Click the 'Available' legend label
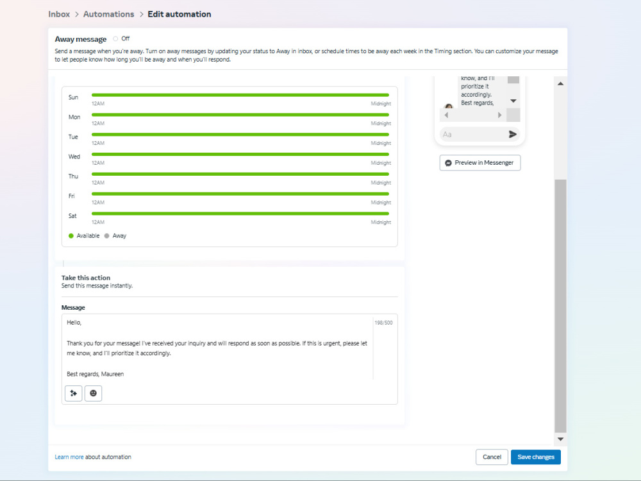This screenshot has width=641, height=481. pos(88,235)
